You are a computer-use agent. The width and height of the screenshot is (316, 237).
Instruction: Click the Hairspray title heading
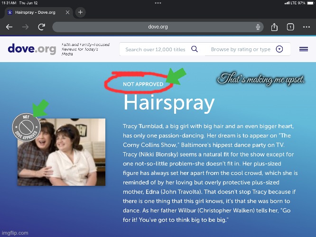[x=169, y=103]
